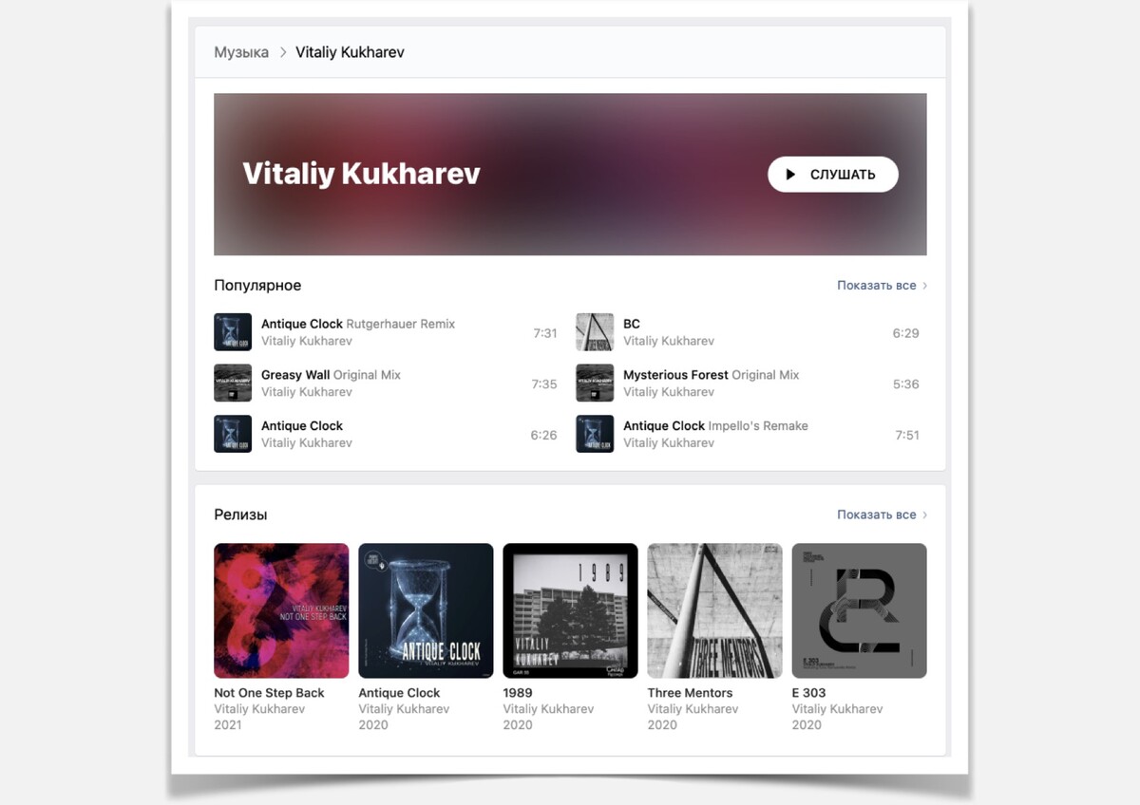The image size is (1140, 805).
Task: Click the Mysterious Forest track cover icon
Action: coord(595,384)
